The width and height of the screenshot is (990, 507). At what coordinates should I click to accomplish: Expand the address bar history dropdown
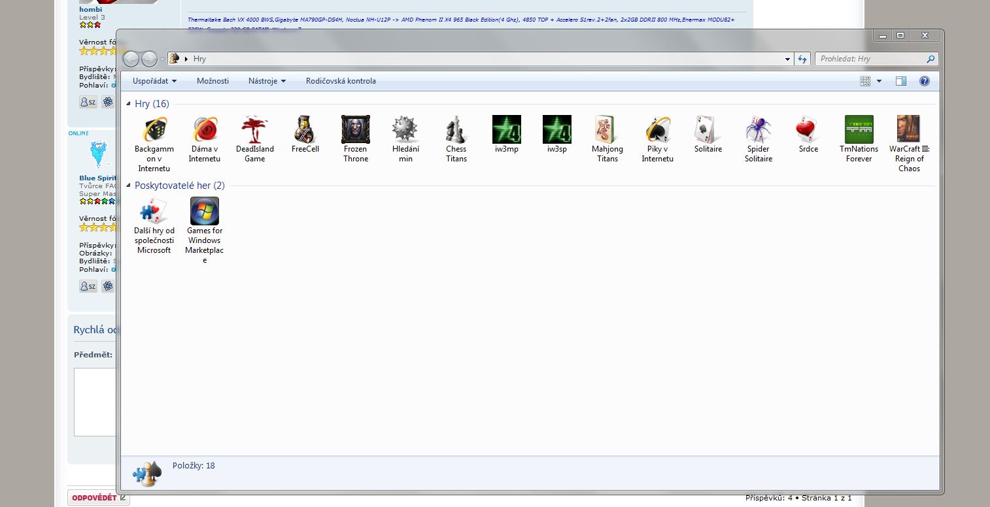coord(787,59)
